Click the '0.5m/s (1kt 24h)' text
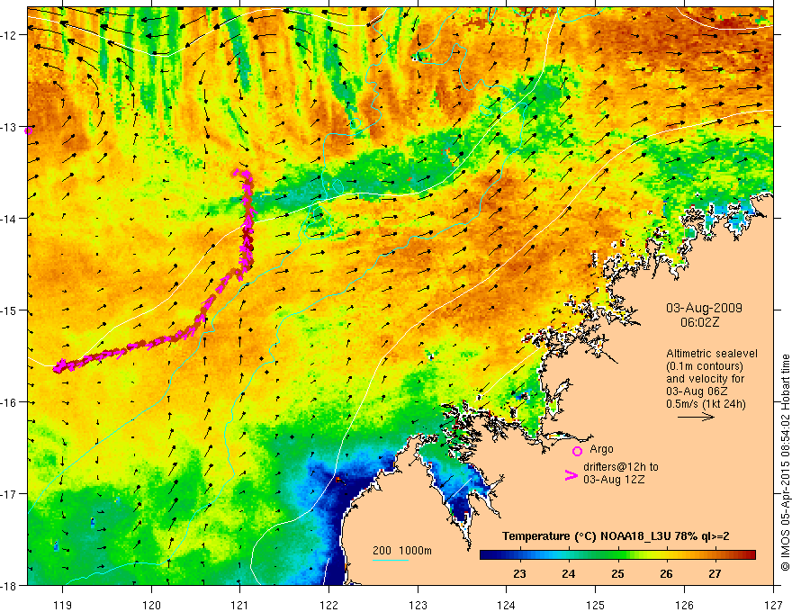Viewport: 792px width, 612px height. click(706, 403)
